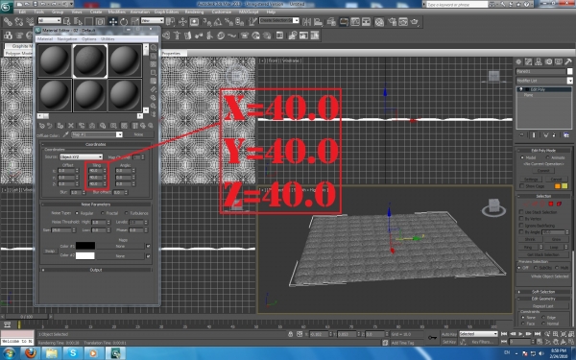Image resolution: width=576 pixels, height=360 pixels.
Task: Open the Modifier List dropdown
Action: (x=544, y=81)
